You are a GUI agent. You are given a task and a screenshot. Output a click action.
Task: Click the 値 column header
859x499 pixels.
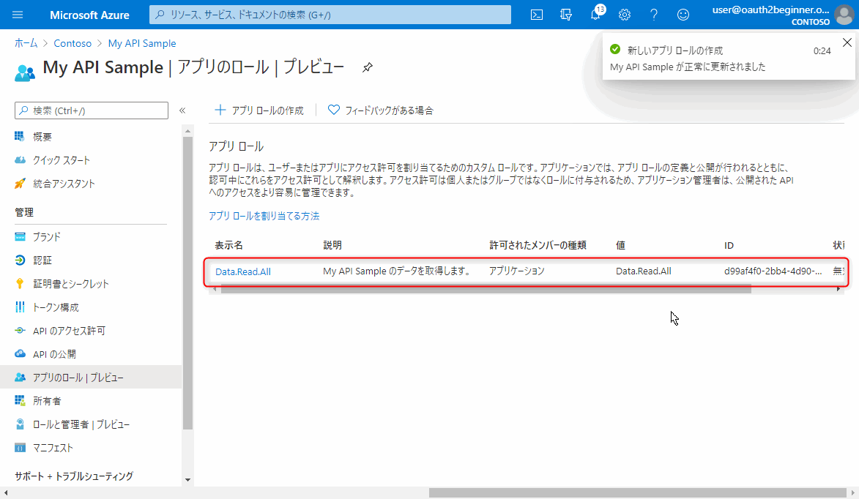tap(621, 245)
